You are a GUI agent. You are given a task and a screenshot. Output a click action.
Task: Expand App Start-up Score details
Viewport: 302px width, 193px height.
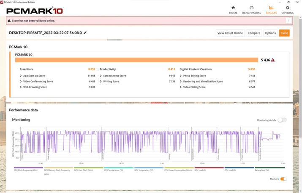[x=21, y=75]
